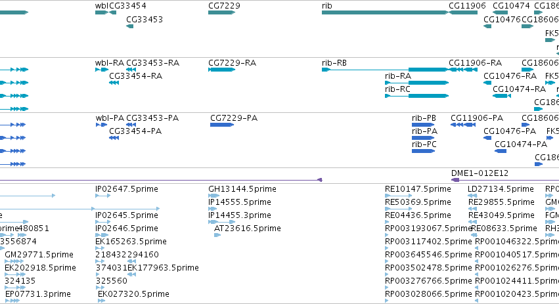Select RE10147.5prime EST label
This screenshot has height=304, width=559.
(x=418, y=189)
